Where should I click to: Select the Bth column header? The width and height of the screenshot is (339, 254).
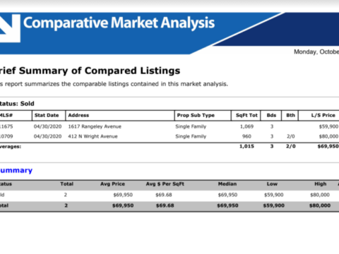click(290, 115)
